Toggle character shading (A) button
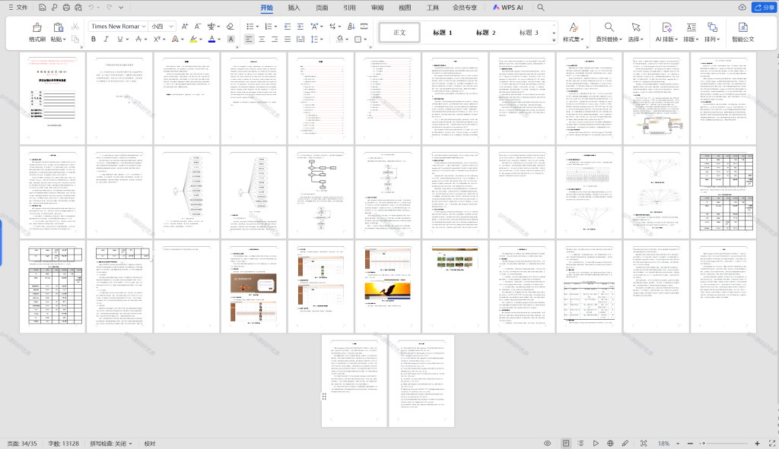The height and width of the screenshot is (449, 779). [231, 40]
